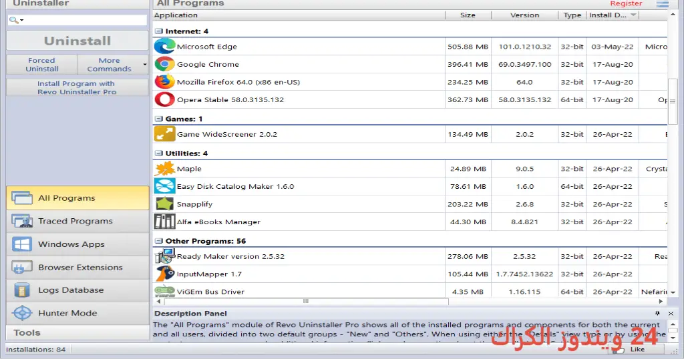Select Game WideScreener 2.0.2 entry
The image size is (684, 359).
click(227, 134)
